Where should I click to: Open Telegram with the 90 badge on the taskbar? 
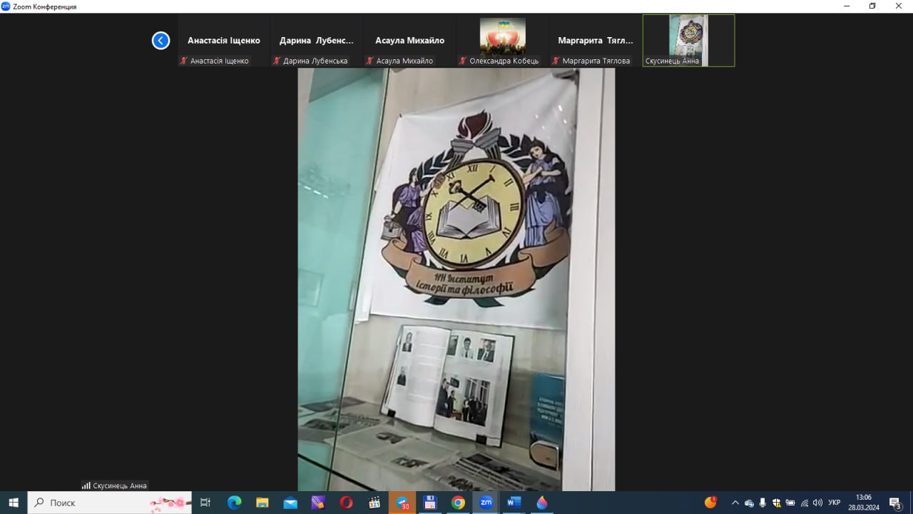click(402, 503)
